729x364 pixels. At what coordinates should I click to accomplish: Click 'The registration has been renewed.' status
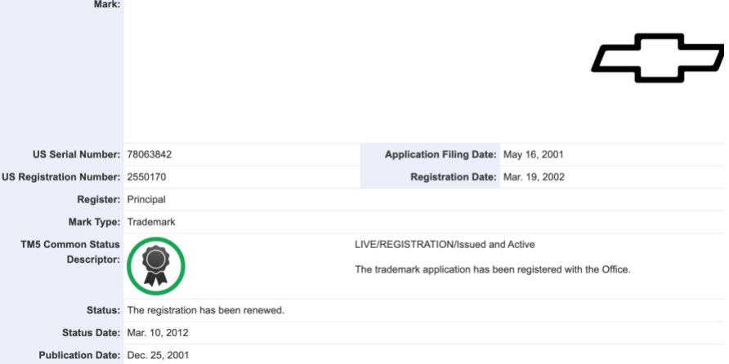[205, 310]
